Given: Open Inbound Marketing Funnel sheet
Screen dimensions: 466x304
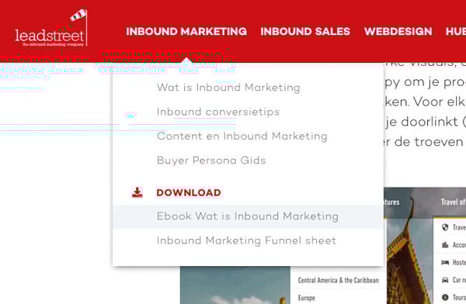Looking at the screenshot, I should point(246,240).
